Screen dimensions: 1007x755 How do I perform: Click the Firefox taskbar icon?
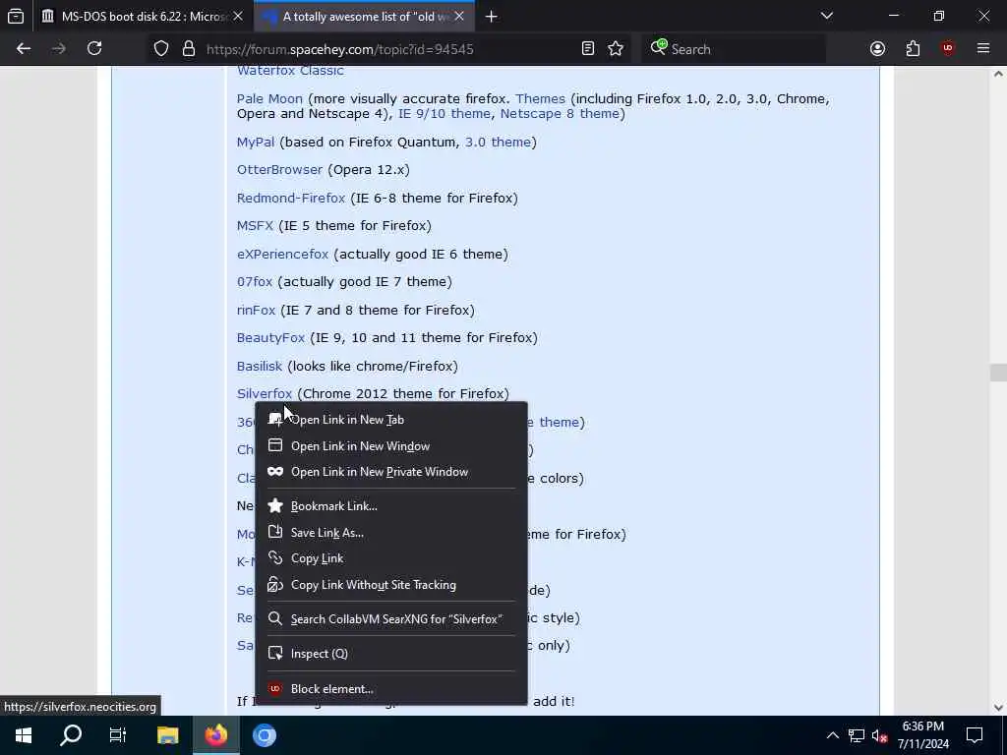[216, 735]
